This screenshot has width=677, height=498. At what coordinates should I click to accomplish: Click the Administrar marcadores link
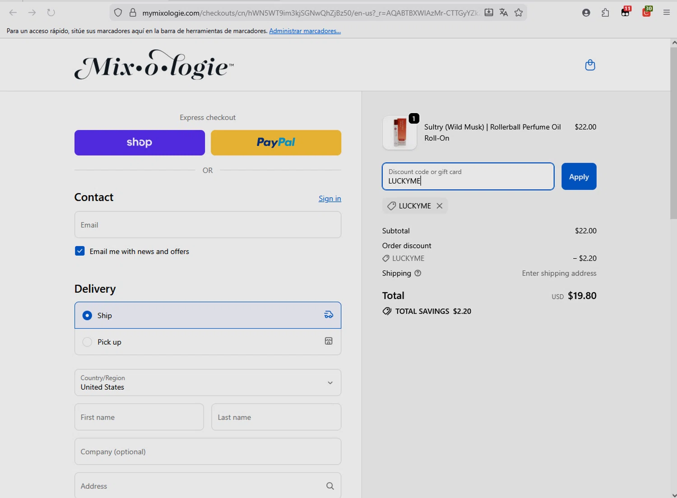coord(305,31)
